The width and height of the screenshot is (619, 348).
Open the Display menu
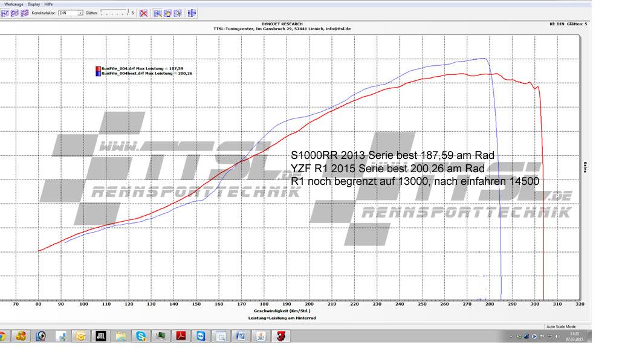point(34,4)
